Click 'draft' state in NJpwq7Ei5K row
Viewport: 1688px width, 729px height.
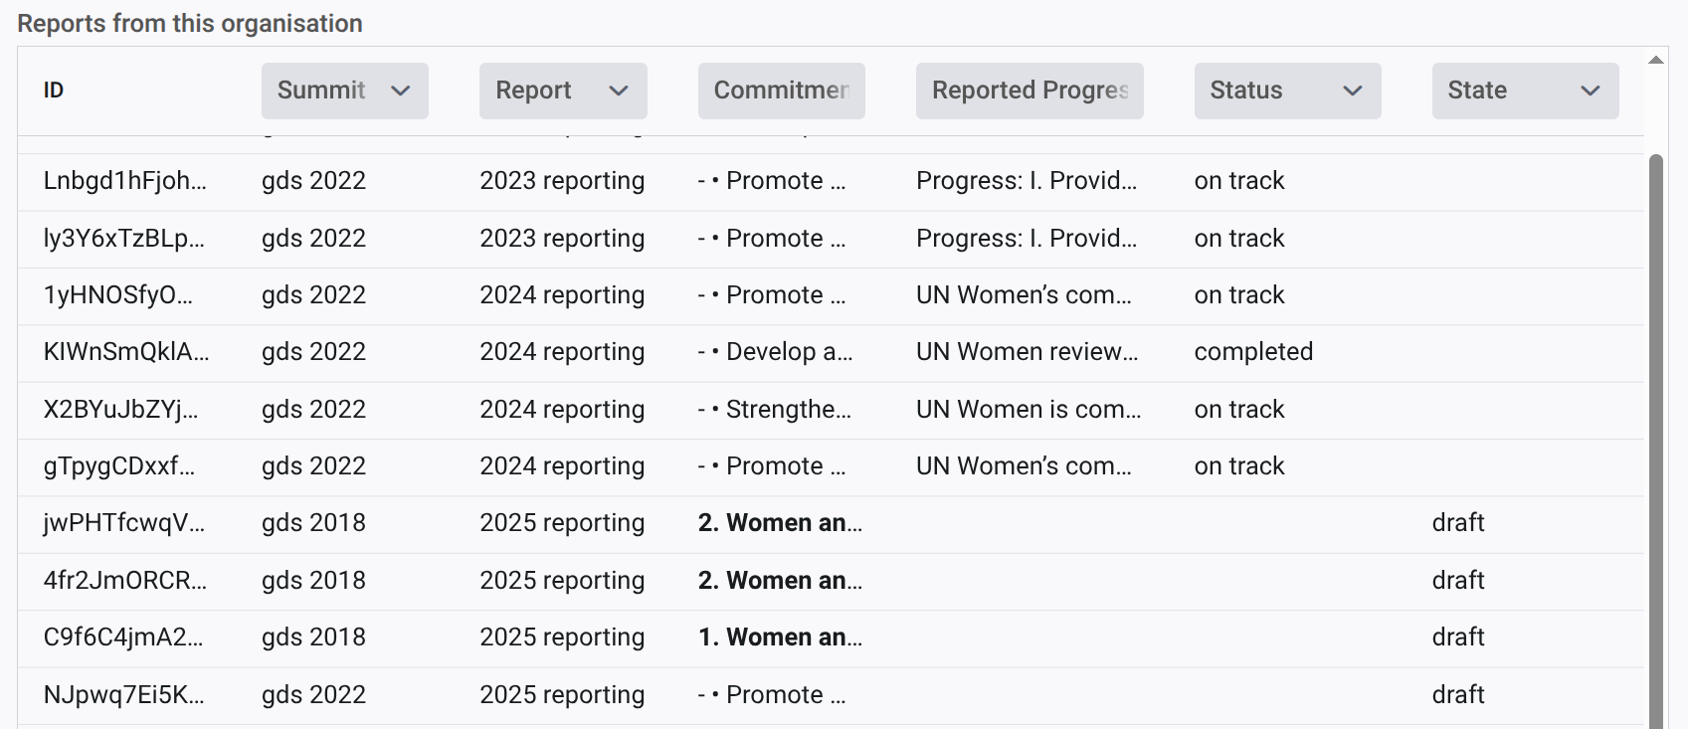(x=1458, y=695)
